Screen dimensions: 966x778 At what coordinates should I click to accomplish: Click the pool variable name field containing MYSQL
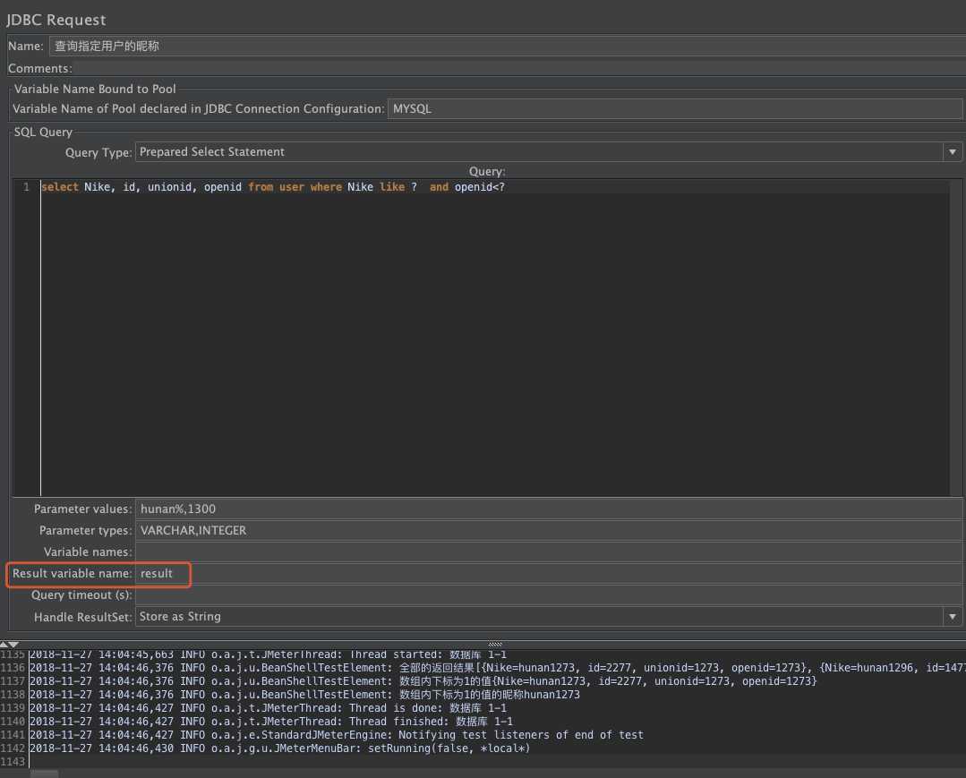point(675,109)
